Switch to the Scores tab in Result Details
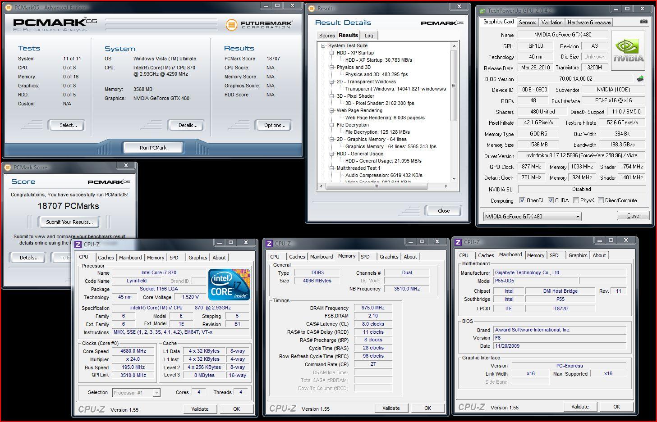This screenshot has width=657, height=422. tap(327, 36)
